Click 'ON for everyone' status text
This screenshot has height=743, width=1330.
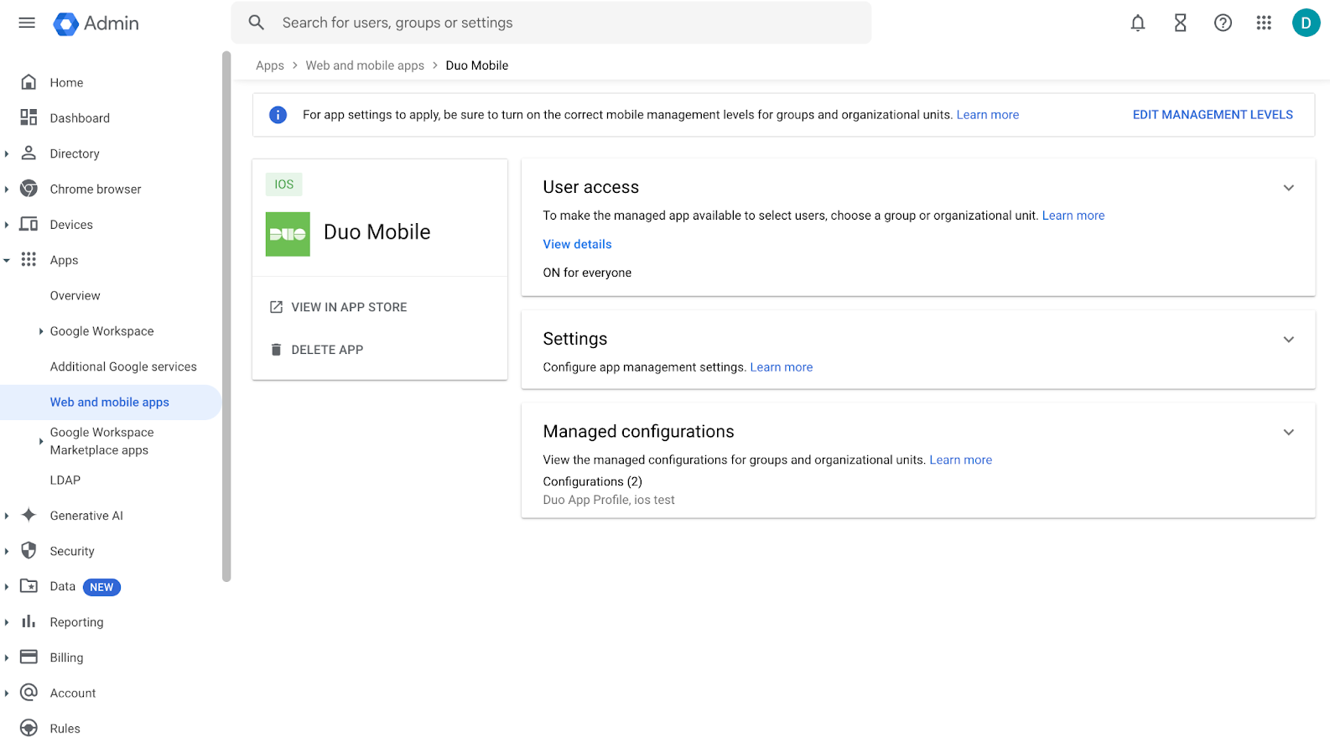(587, 273)
